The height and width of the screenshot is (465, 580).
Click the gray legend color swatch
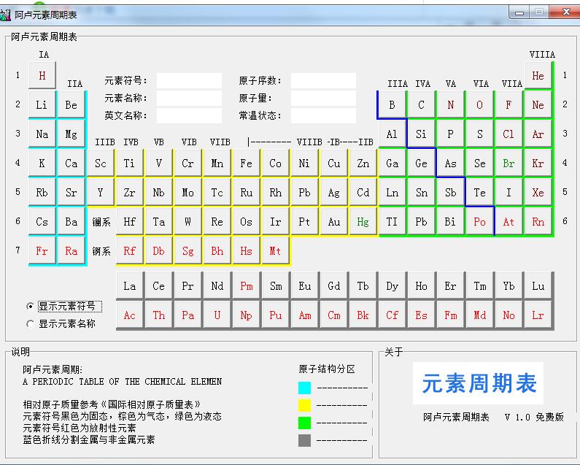tap(304, 441)
